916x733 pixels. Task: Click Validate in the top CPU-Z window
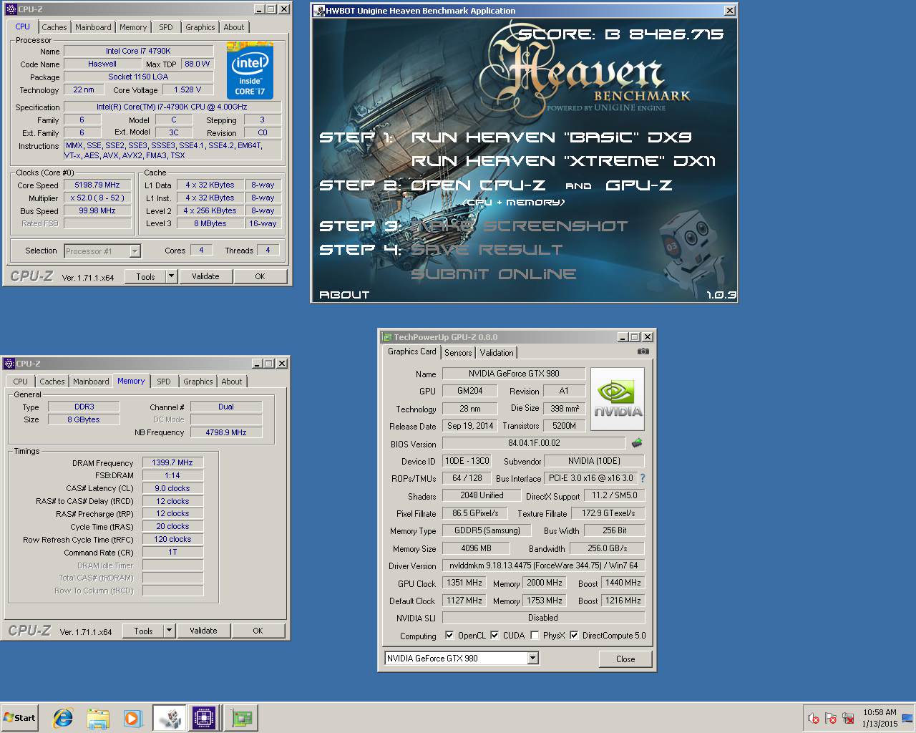coord(205,276)
